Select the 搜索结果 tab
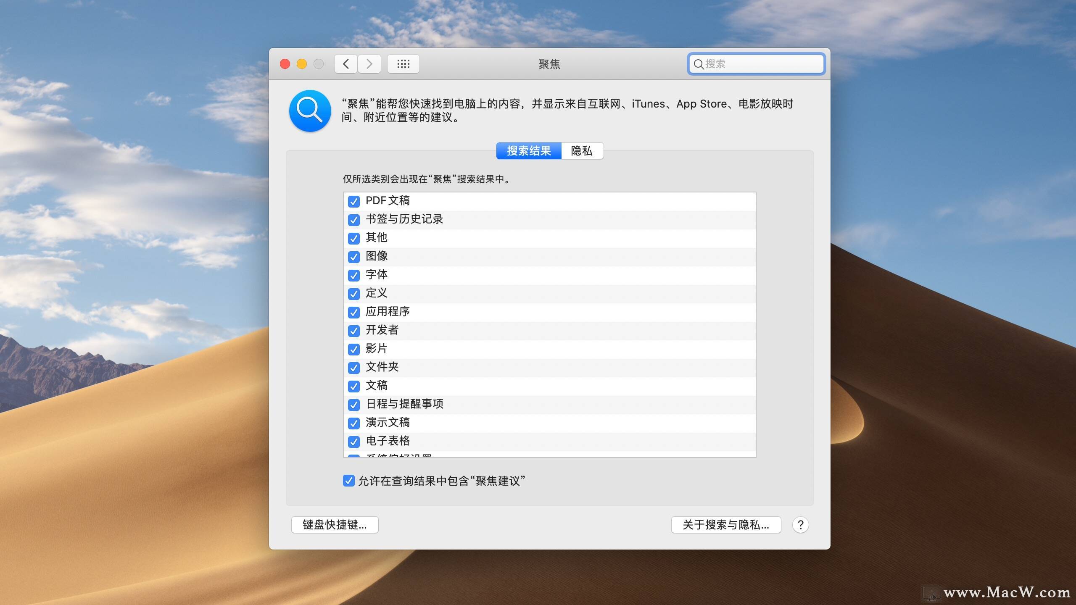 529,151
